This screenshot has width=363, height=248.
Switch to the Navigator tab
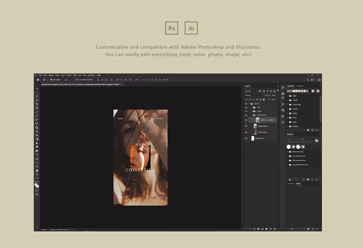[300, 86]
